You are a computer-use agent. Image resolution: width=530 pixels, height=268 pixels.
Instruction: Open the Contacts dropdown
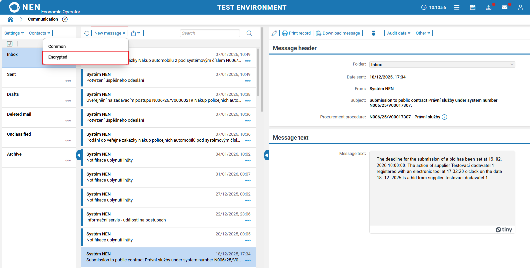(x=39, y=33)
